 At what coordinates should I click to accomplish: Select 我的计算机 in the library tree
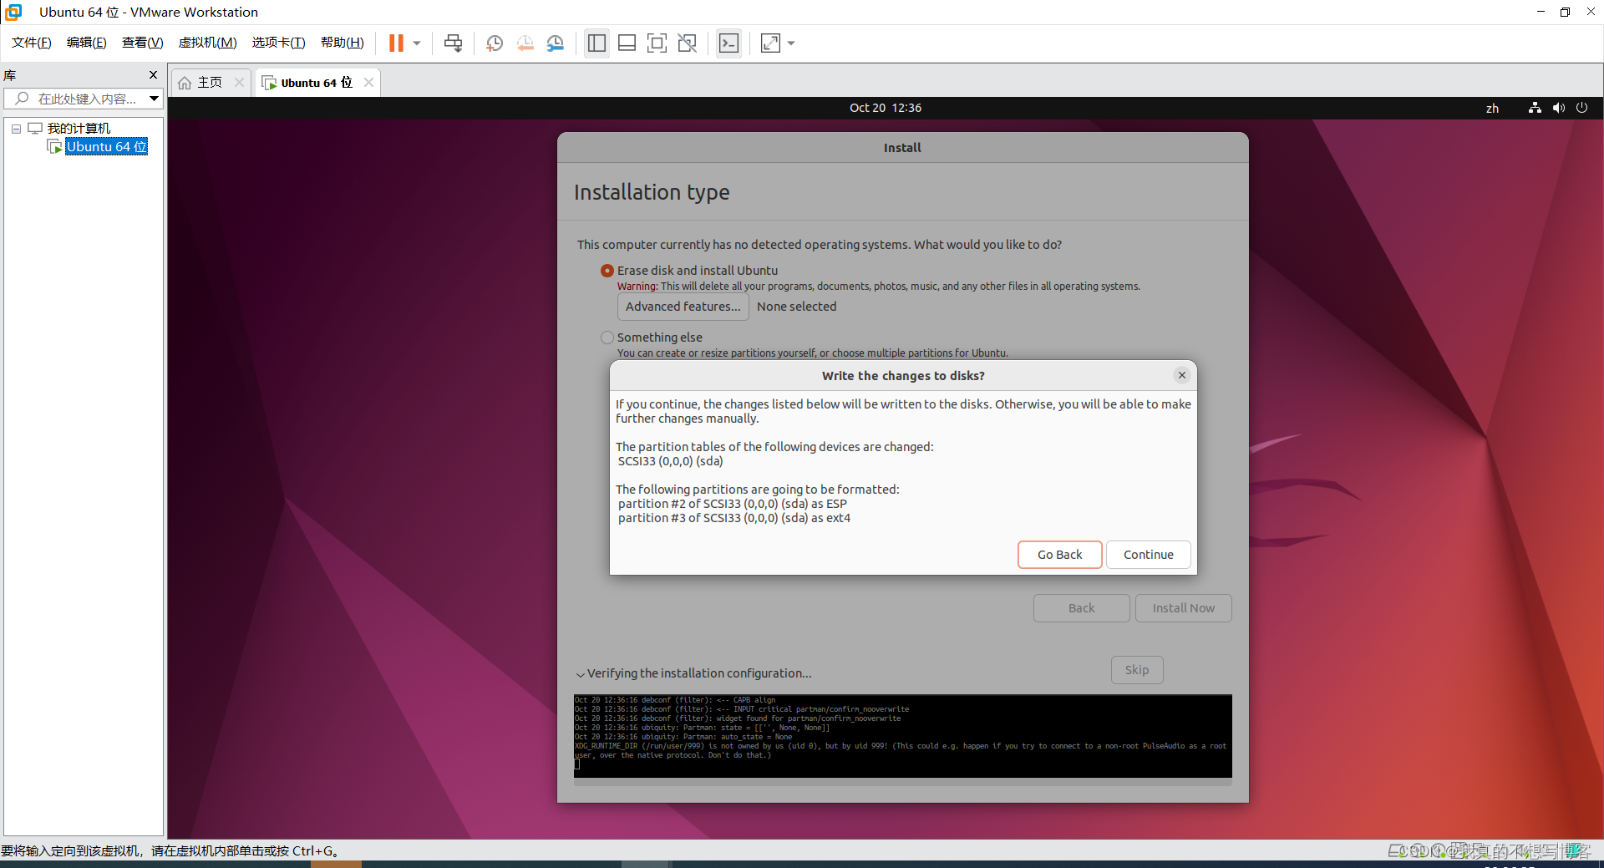click(x=79, y=128)
